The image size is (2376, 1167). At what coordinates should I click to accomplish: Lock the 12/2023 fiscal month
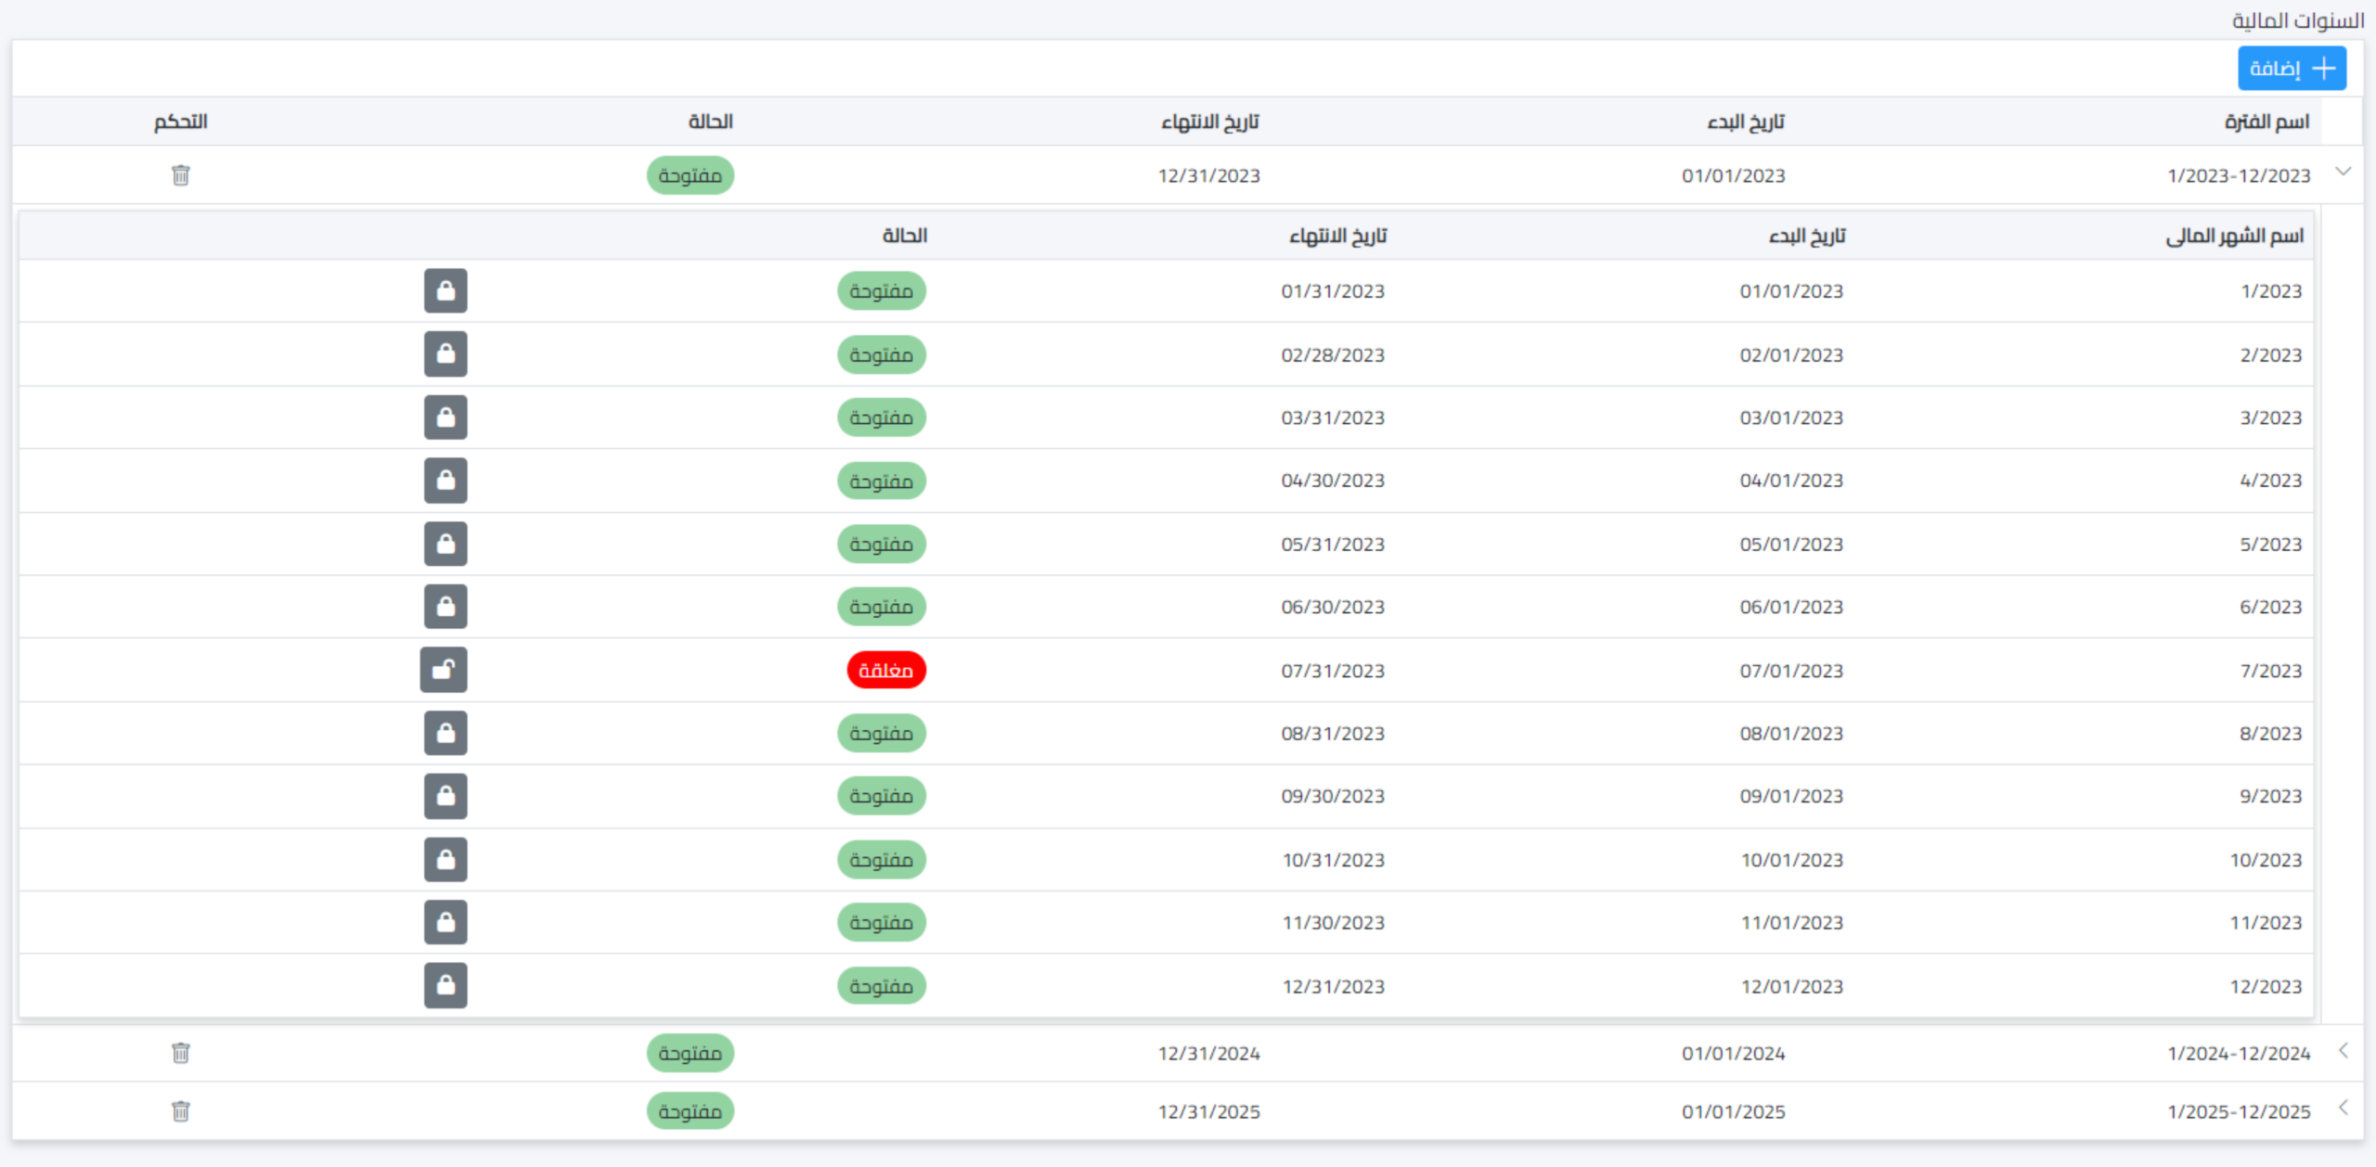click(445, 986)
